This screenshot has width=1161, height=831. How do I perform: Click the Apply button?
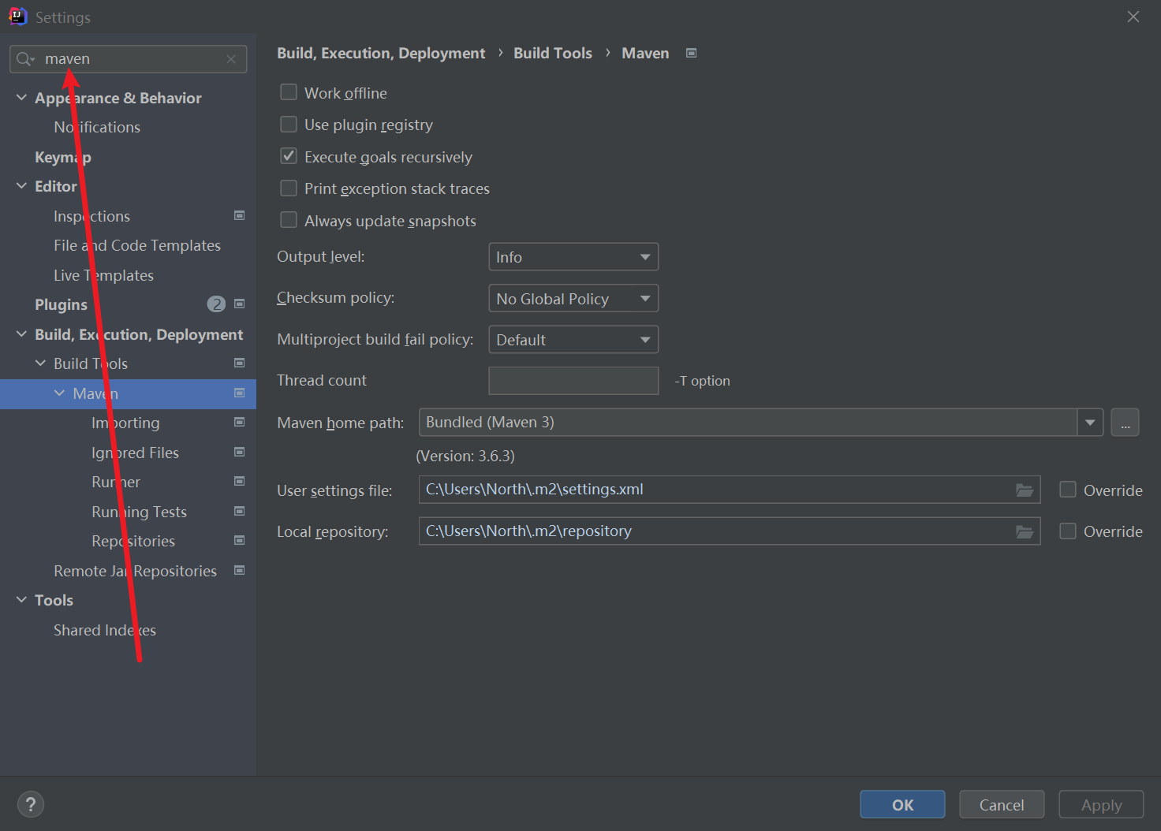[x=1101, y=805]
